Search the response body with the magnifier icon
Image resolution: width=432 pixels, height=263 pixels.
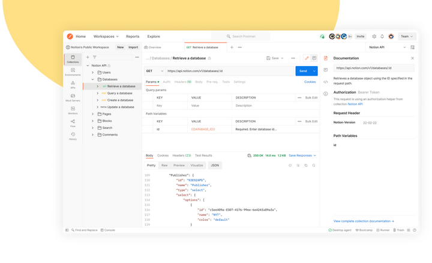(x=314, y=165)
